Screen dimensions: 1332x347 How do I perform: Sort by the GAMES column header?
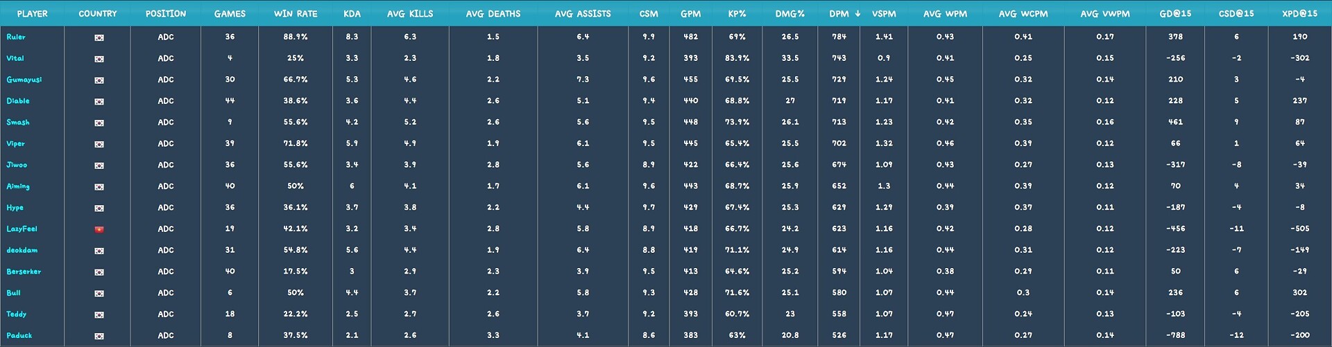click(230, 13)
